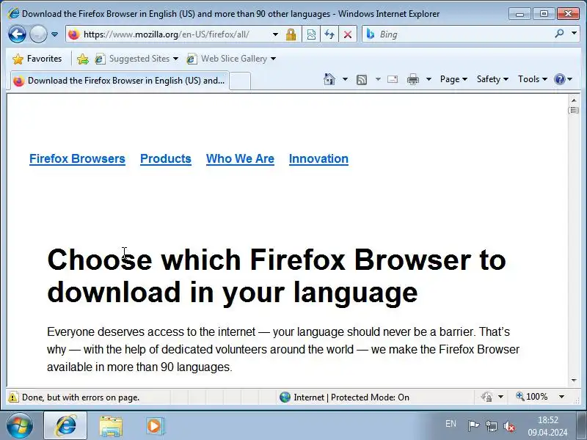
Task: Click the muted volume tray icon
Action: (x=509, y=426)
